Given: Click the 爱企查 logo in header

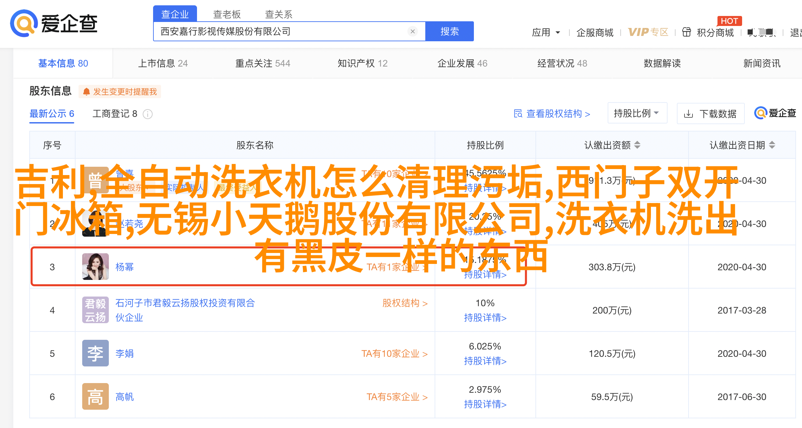Looking at the screenshot, I should pos(53,23).
